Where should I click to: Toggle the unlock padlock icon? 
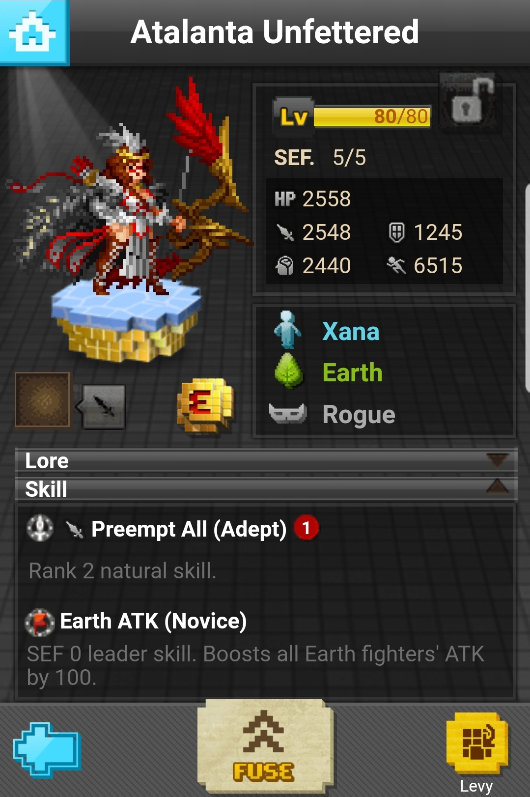pos(471,103)
